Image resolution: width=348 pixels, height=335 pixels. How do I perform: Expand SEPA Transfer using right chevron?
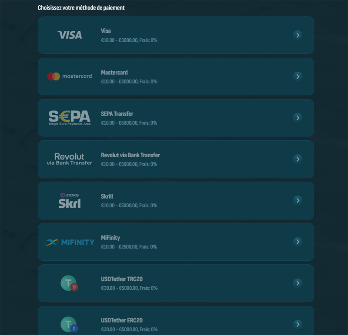pos(298,118)
